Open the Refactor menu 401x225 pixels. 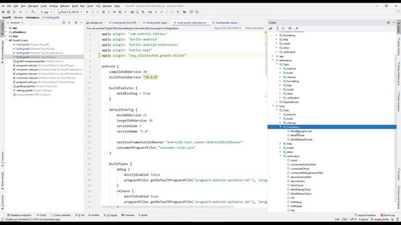65,6
